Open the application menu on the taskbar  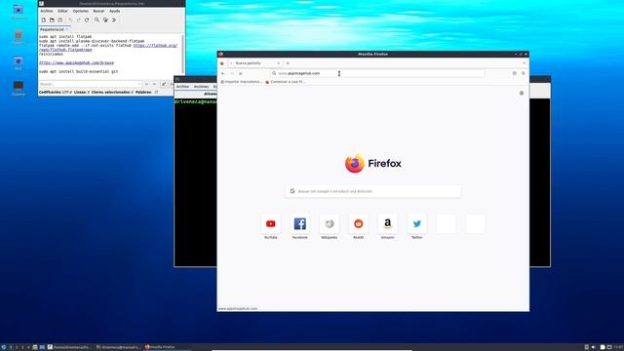(x=4, y=347)
